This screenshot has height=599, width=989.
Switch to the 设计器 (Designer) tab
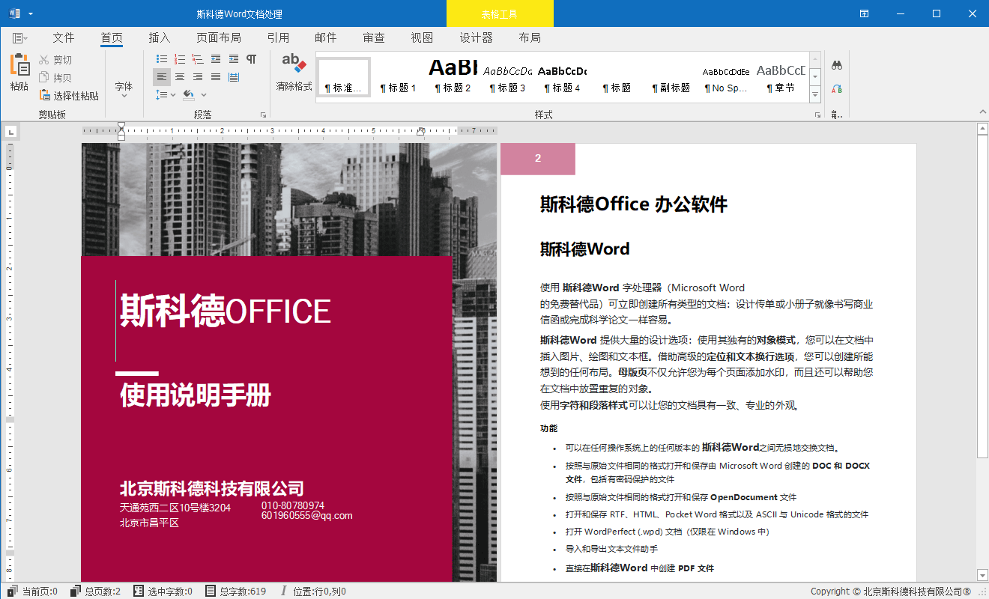click(x=476, y=37)
